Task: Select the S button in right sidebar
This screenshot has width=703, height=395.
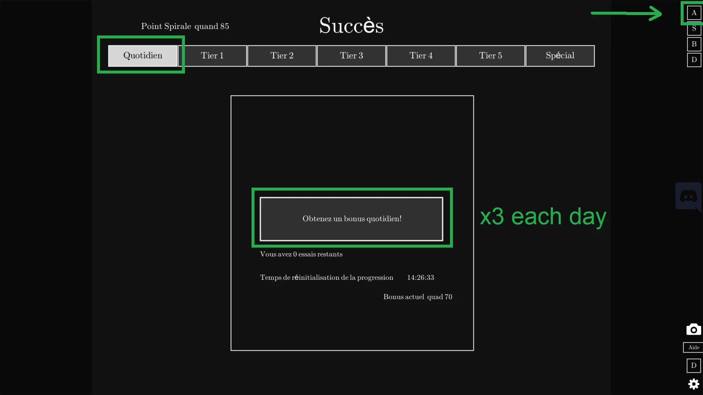Action: click(x=694, y=29)
